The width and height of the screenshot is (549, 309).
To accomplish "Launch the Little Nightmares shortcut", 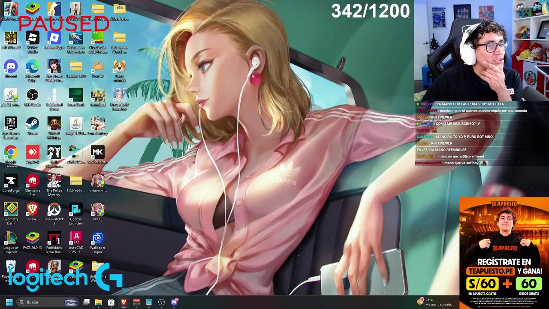I will [x=54, y=157].
